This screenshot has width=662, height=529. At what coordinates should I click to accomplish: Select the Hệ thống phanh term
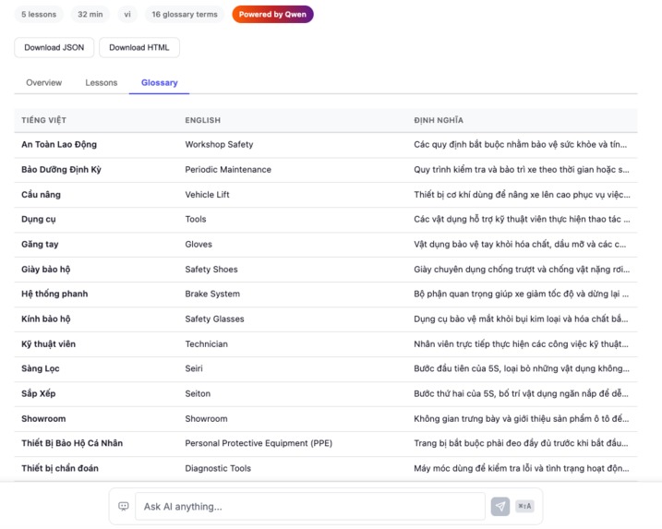coord(54,294)
